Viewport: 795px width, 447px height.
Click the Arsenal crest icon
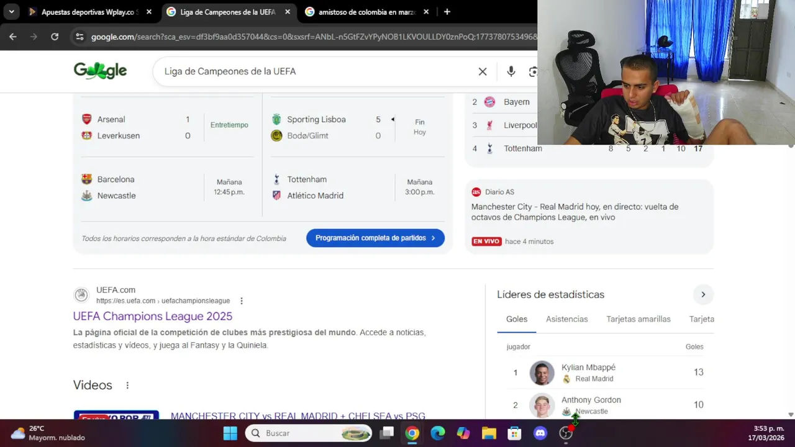click(x=87, y=119)
